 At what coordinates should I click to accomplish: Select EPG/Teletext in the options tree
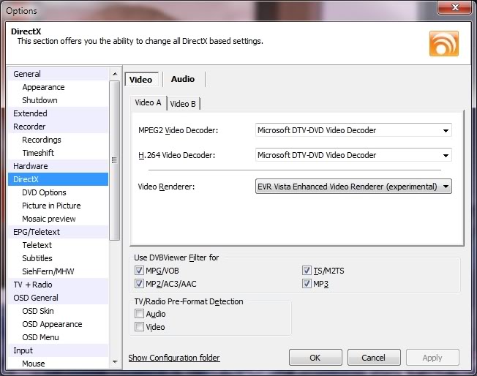[58, 232]
